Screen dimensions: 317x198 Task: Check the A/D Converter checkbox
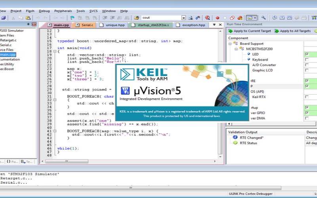(x=307, y=65)
